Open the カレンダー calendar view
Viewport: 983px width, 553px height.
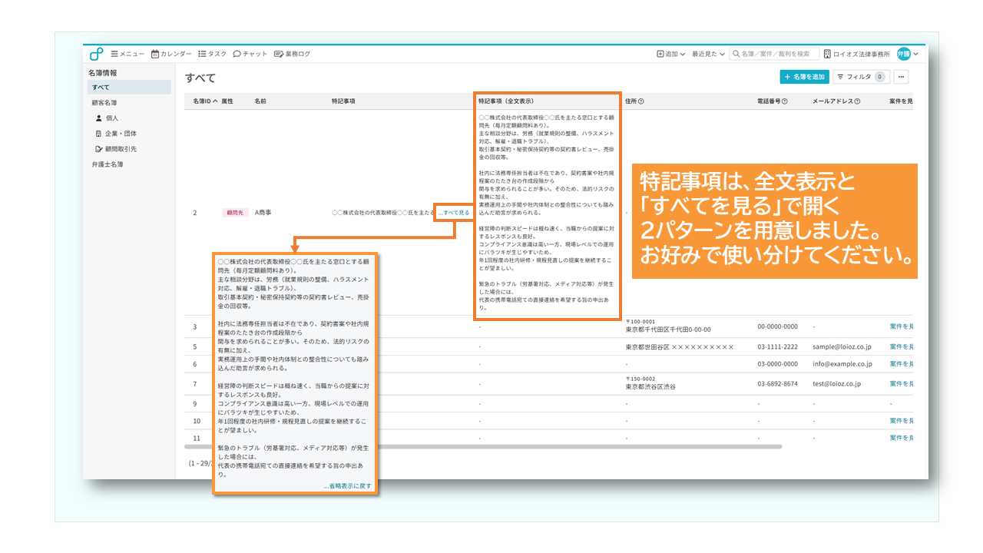pyautogui.click(x=171, y=54)
